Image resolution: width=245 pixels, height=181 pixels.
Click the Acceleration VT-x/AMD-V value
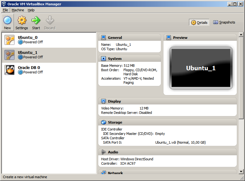click(x=139, y=80)
